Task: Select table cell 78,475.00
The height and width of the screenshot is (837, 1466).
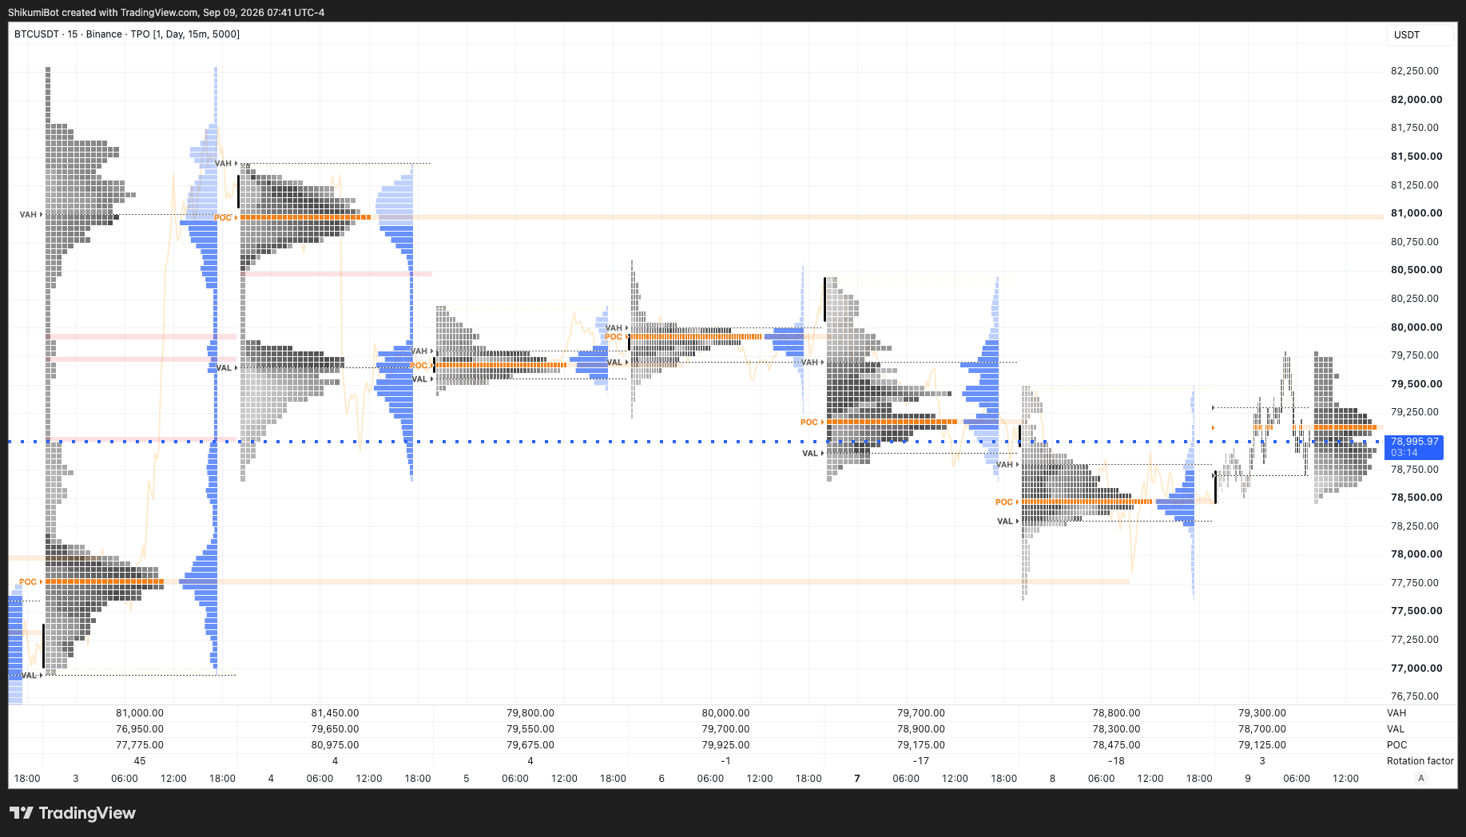Action: click(1116, 745)
